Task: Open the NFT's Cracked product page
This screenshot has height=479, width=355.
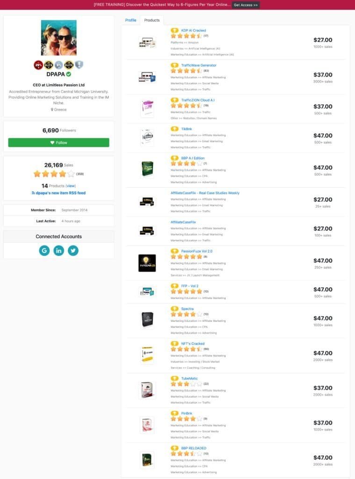Action: tap(193, 343)
